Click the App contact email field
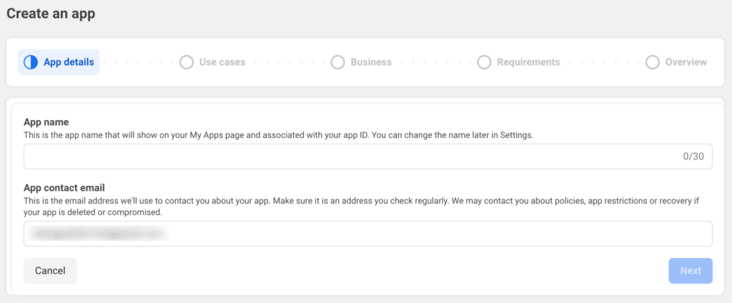Screen dimensions: 732x303 (x=367, y=234)
